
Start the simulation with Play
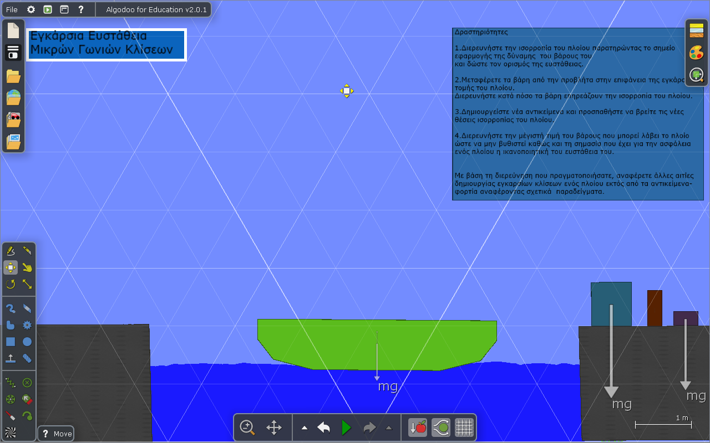[347, 427]
